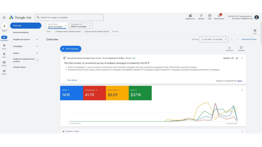Open the Terms link
The width and height of the screenshot is (262, 147).
(239, 81)
